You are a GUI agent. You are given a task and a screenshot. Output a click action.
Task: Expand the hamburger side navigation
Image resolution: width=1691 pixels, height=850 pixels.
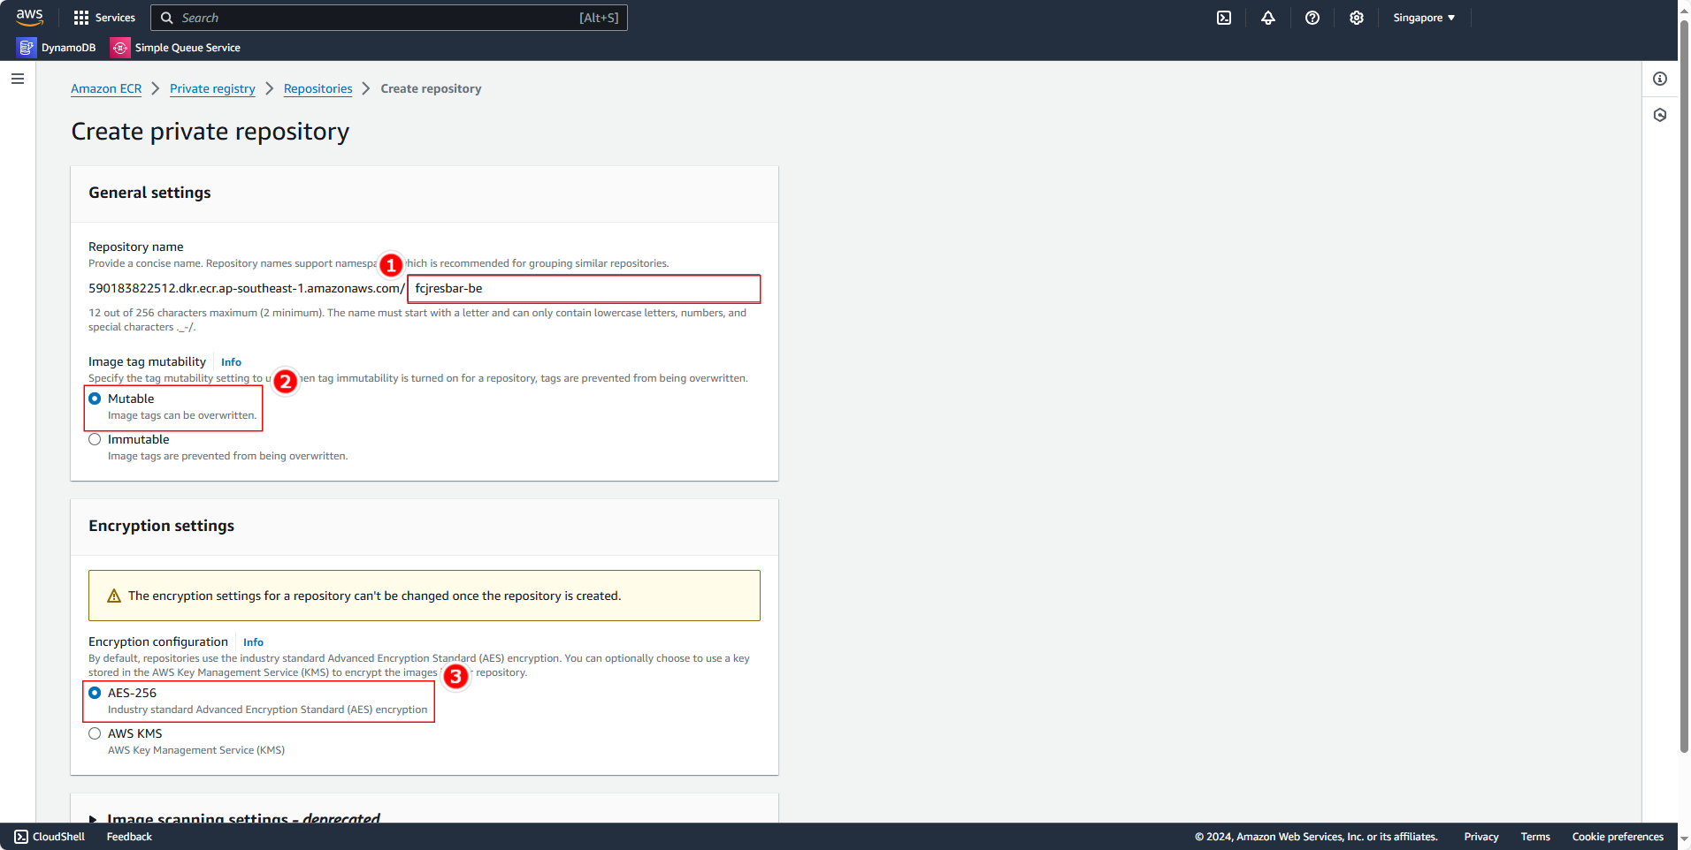(18, 79)
